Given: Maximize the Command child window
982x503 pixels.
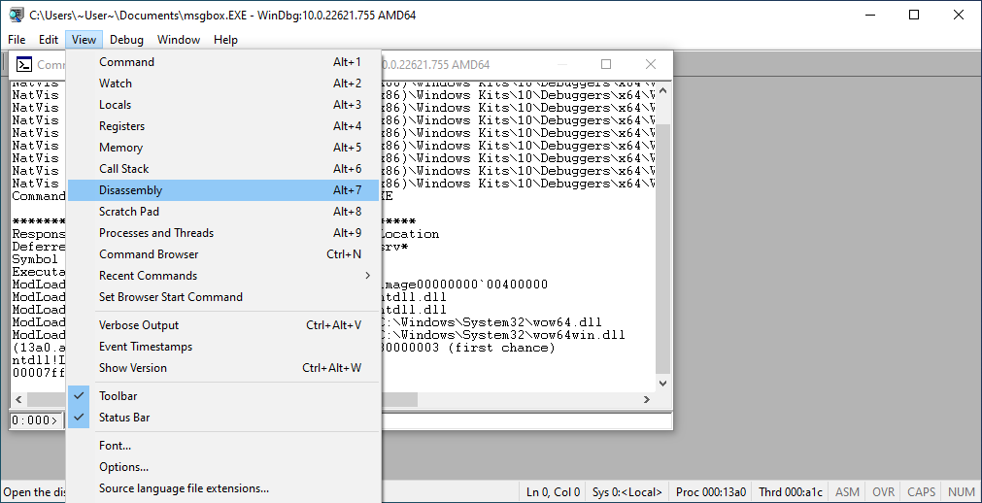Looking at the screenshot, I should (x=606, y=64).
